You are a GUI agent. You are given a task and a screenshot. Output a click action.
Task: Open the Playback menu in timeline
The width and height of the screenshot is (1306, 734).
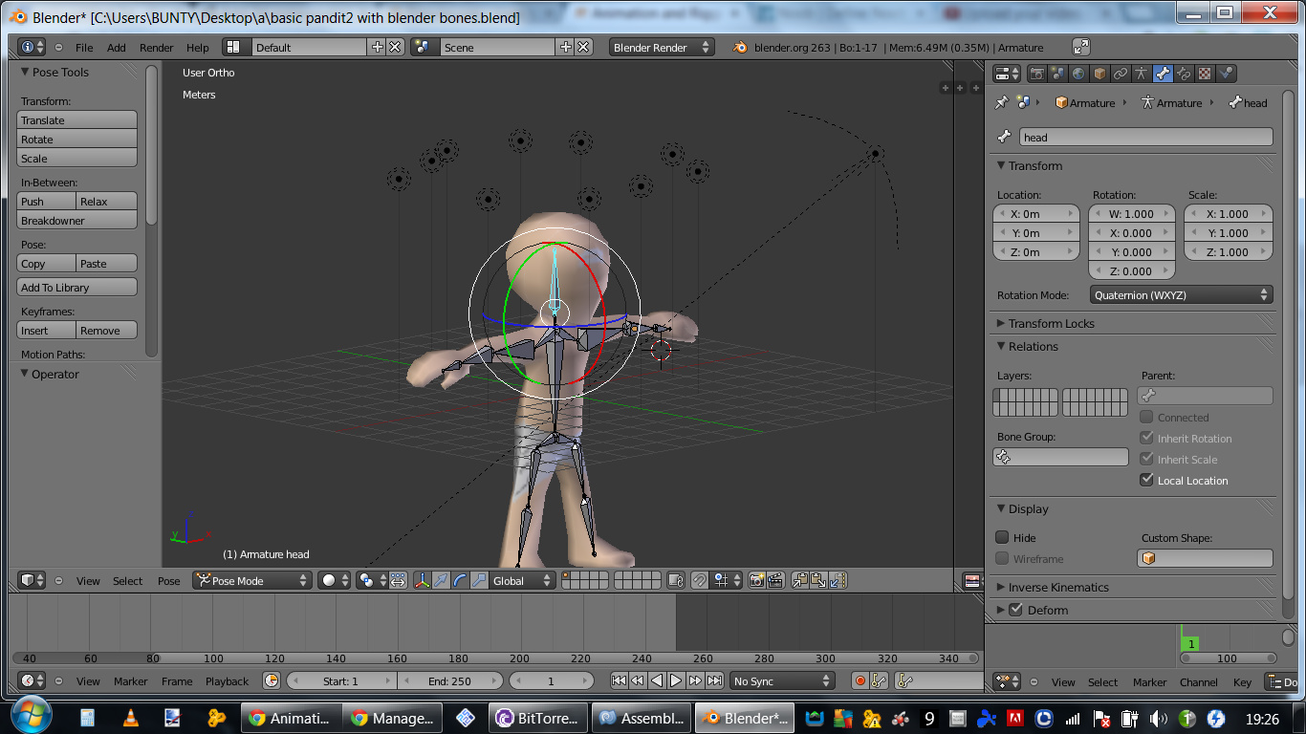[x=227, y=681]
